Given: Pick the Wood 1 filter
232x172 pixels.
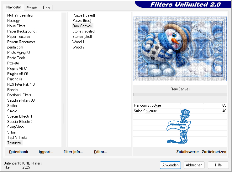Looking at the screenshot, I should 78,42.
